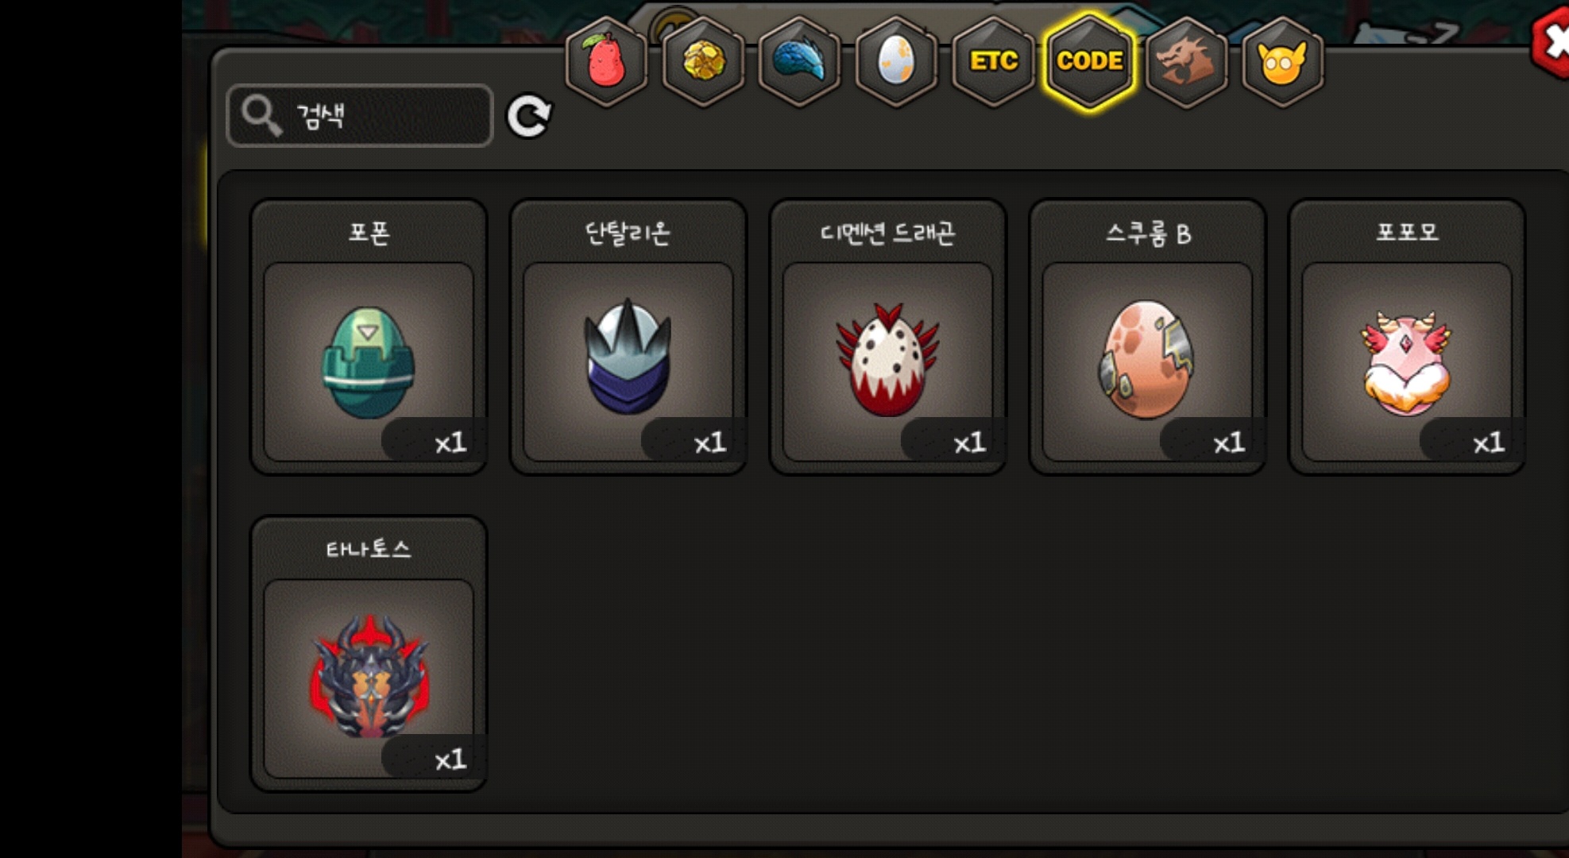1569x858 pixels.
Task: Select the gold nugget category icon
Action: click(x=703, y=61)
